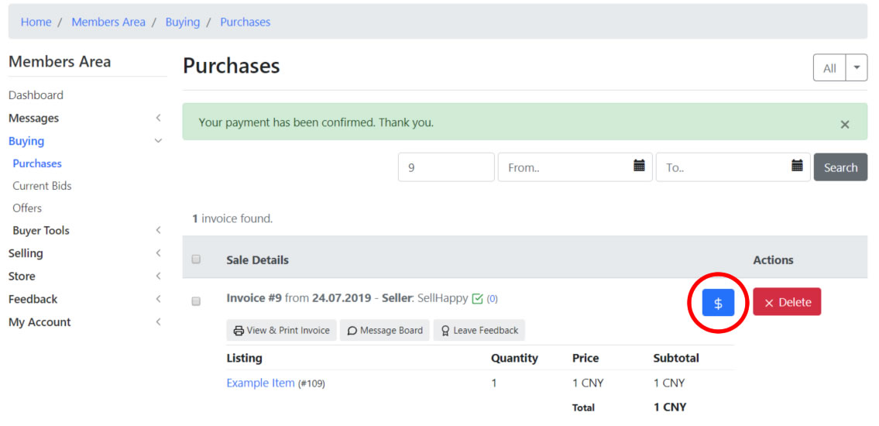Tick the select-all checkbox in header
Viewport: 879px width, 426px height.
[x=196, y=259]
